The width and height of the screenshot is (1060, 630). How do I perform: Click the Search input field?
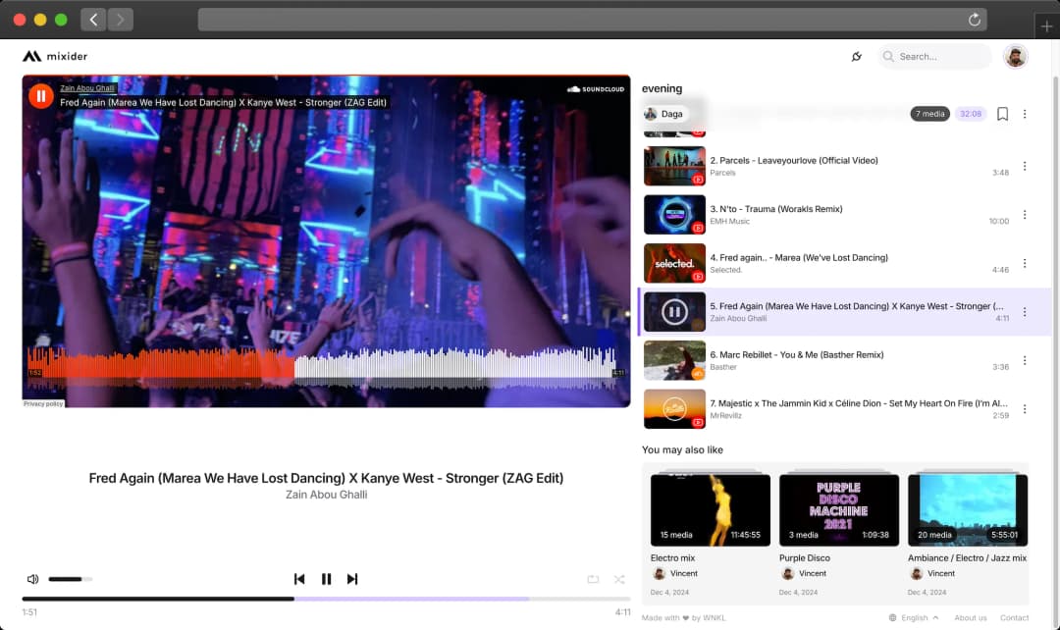click(x=932, y=57)
